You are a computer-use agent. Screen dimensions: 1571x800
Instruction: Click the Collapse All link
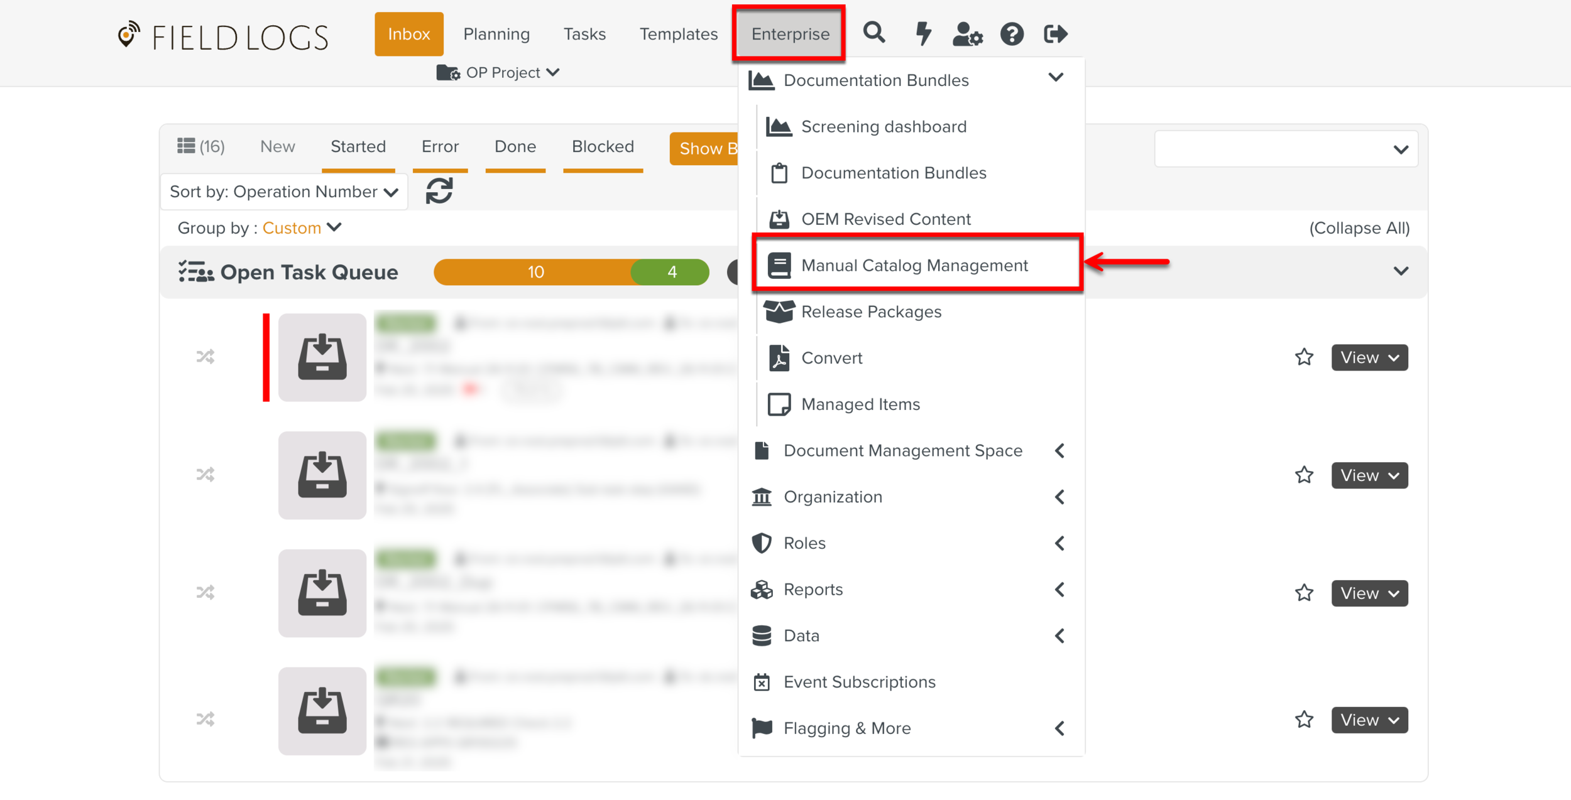(x=1359, y=228)
